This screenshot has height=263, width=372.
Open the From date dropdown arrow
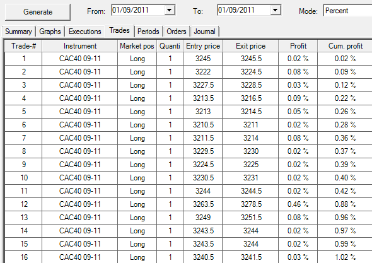[170, 10]
